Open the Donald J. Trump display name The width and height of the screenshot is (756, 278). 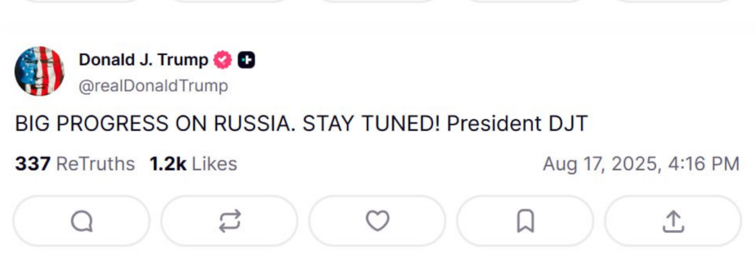pyautogui.click(x=143, y=60)
